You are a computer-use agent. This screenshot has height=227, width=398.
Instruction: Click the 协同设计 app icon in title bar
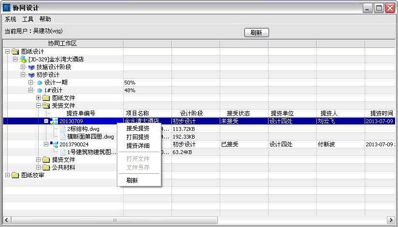point(6,8)
